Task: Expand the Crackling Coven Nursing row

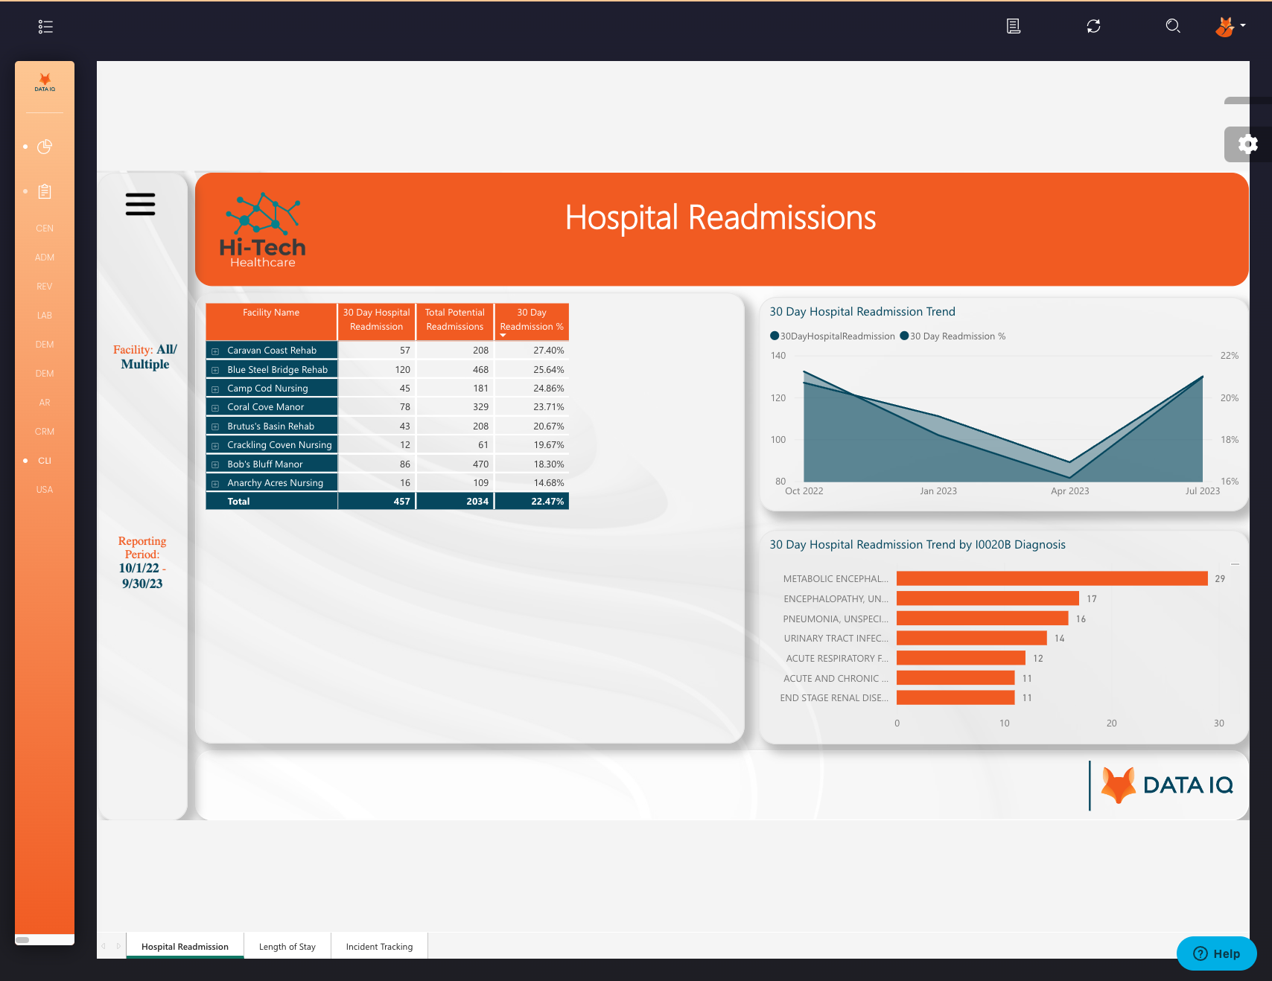Action: 215,446
